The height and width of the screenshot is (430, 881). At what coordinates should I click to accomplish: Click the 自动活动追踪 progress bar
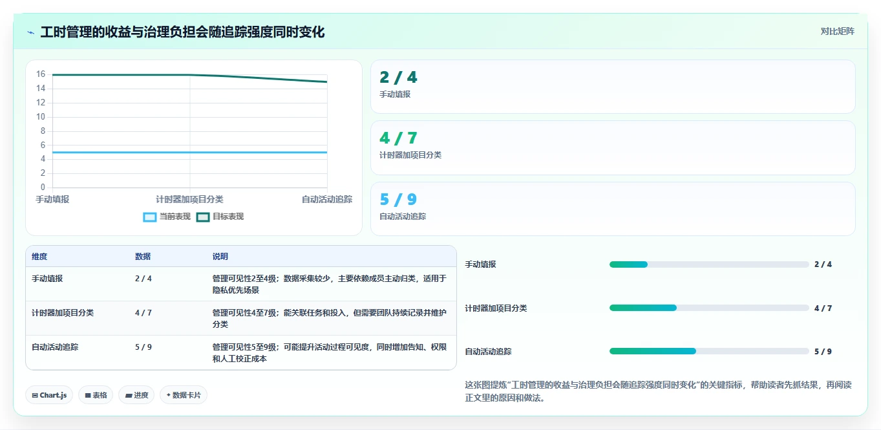point(709,351)
